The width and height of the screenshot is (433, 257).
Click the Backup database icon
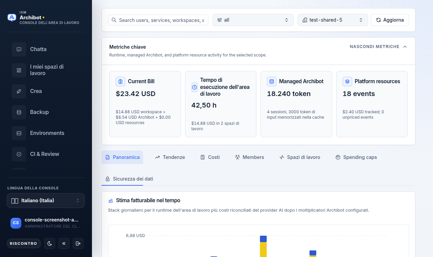pos(19,112)
